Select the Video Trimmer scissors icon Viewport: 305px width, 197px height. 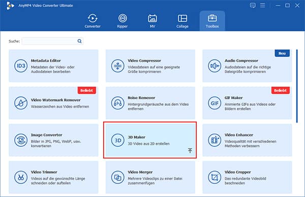(x=21, y=177)
